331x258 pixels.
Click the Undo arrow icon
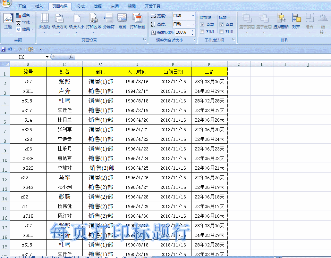pos(10,49)
